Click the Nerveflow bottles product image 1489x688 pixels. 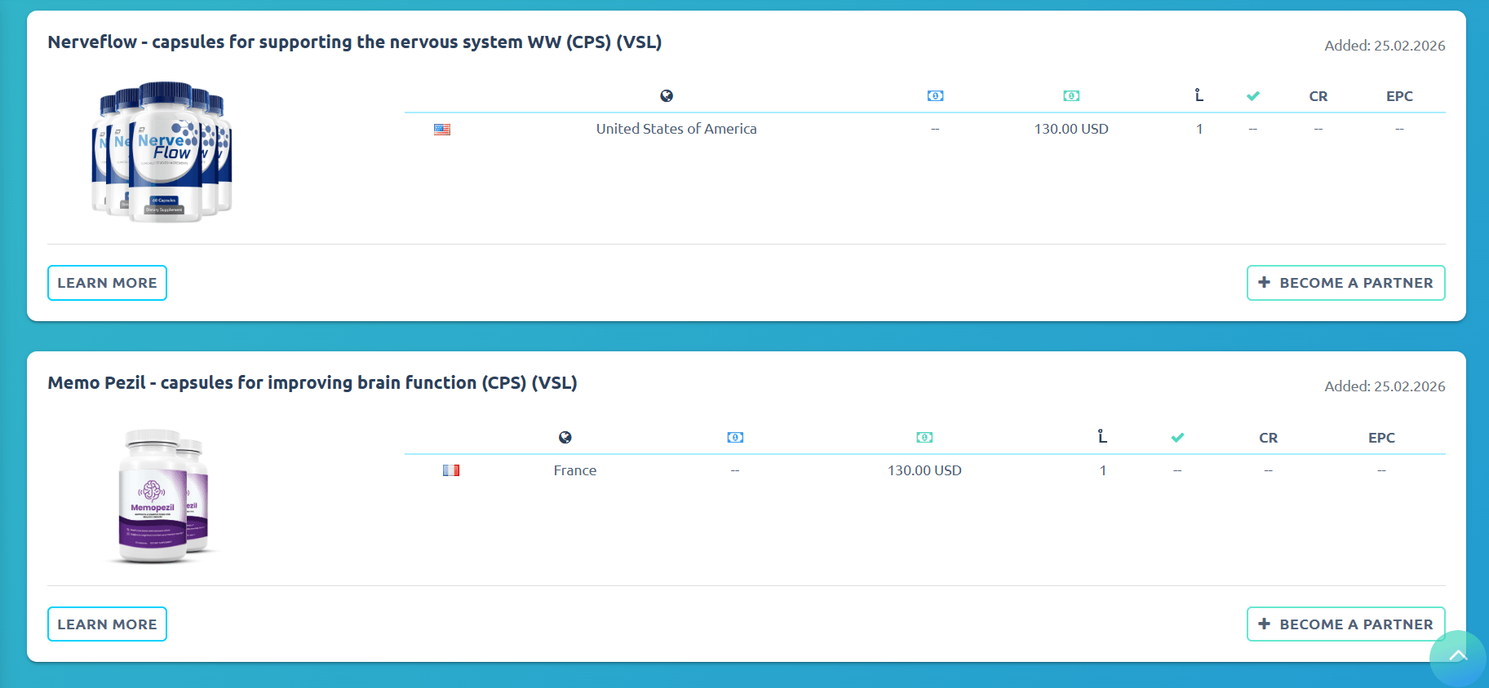pos(162,152)
